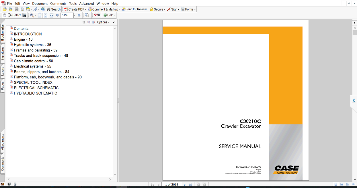Jump to the last page
The image size is (357, 188).
pyautogui.click(x=191, y=185)
